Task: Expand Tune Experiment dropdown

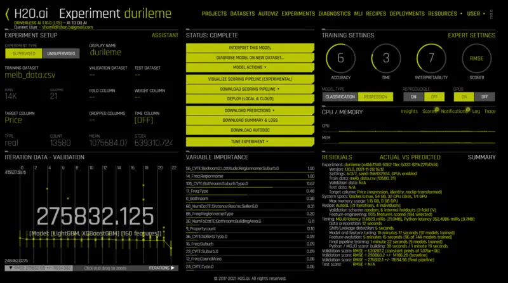Action: tap(250, 142)
